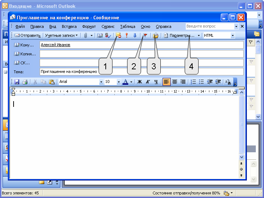The height and width of the screenshot is (198, 264).
Task: Click the Кому recipients button
Action: click(x=24, y=45)
